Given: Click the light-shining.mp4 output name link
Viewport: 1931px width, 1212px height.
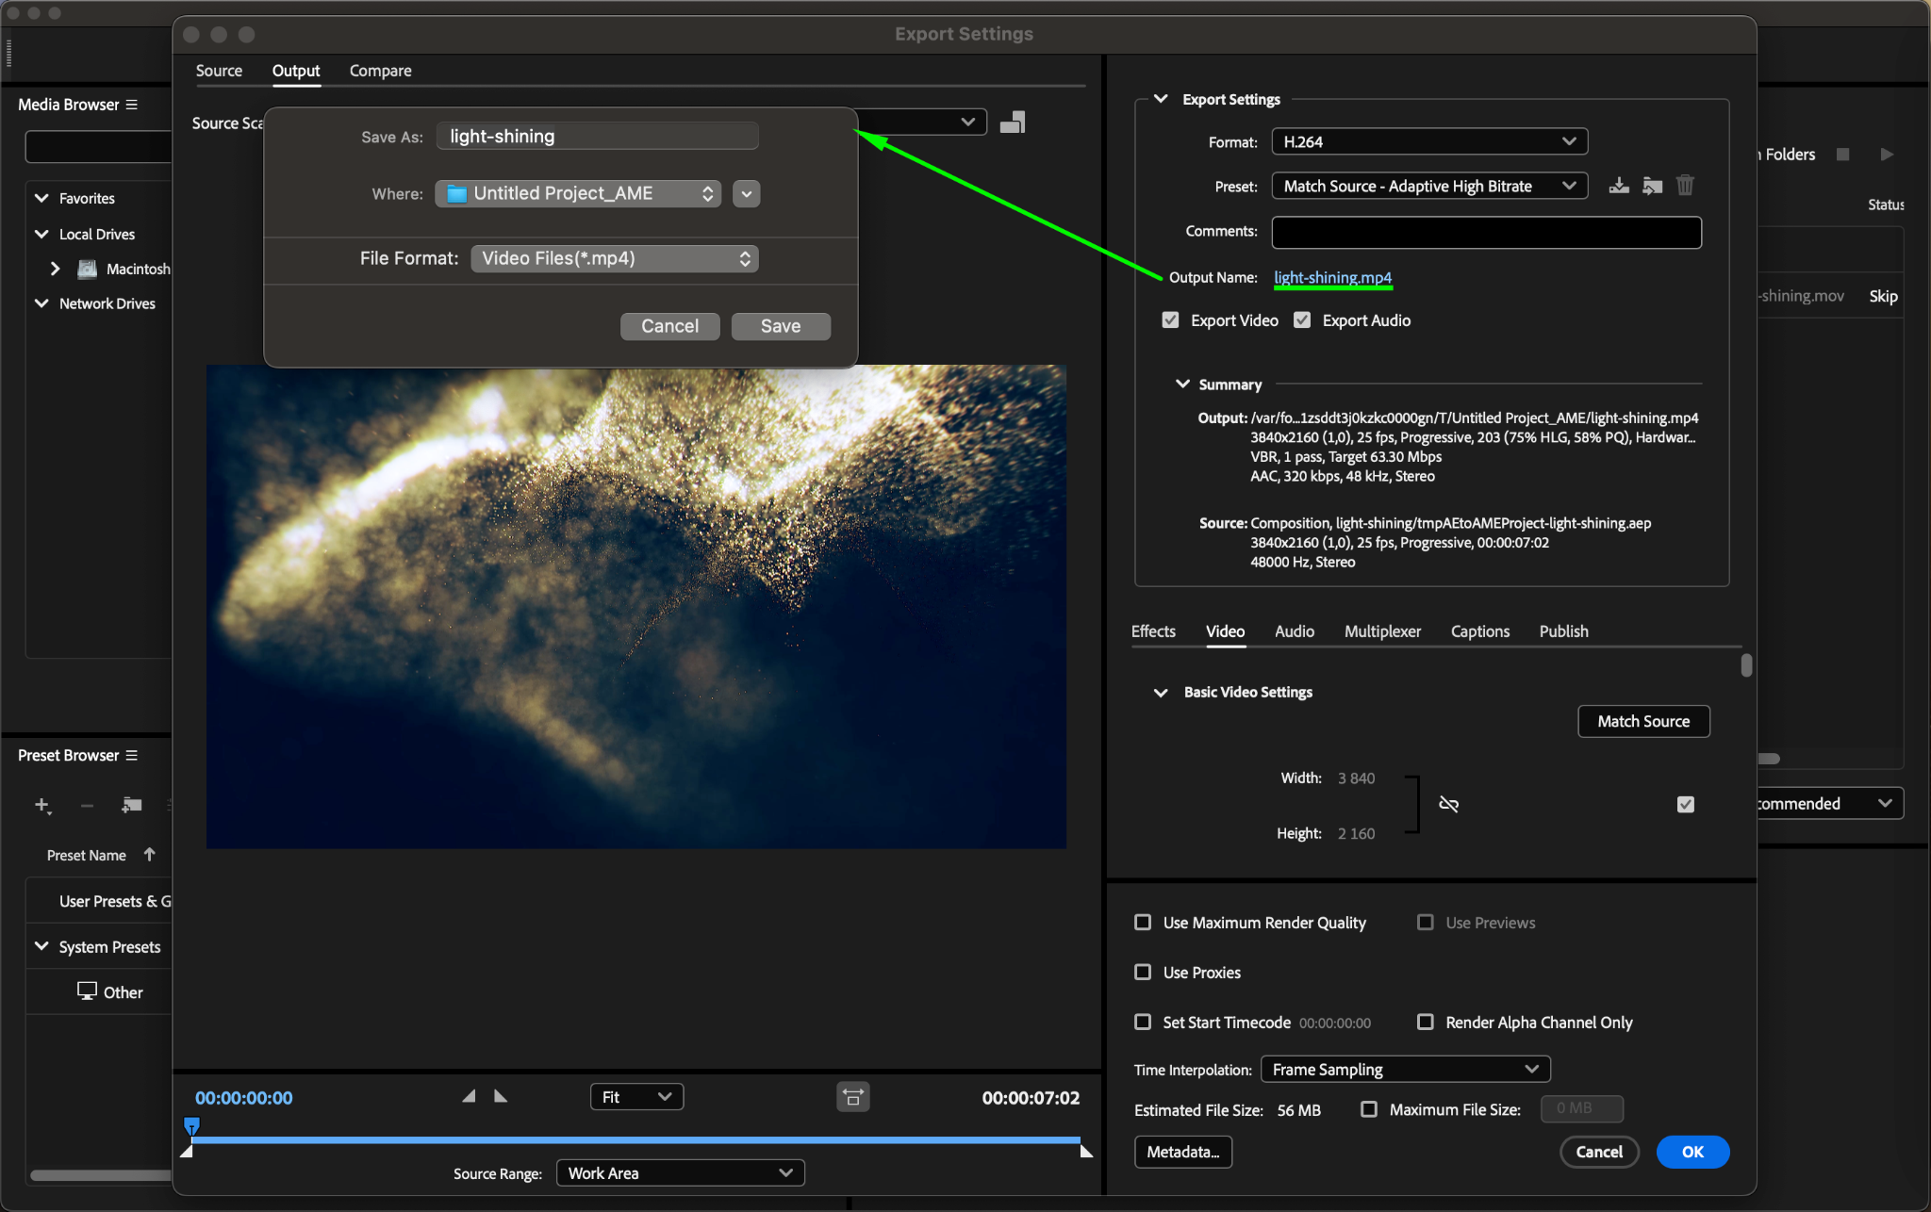Looking at the screenshot, I should [1332, 277].
